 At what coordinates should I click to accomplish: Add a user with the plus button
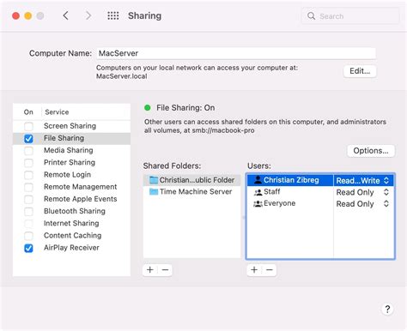point(254,270)
